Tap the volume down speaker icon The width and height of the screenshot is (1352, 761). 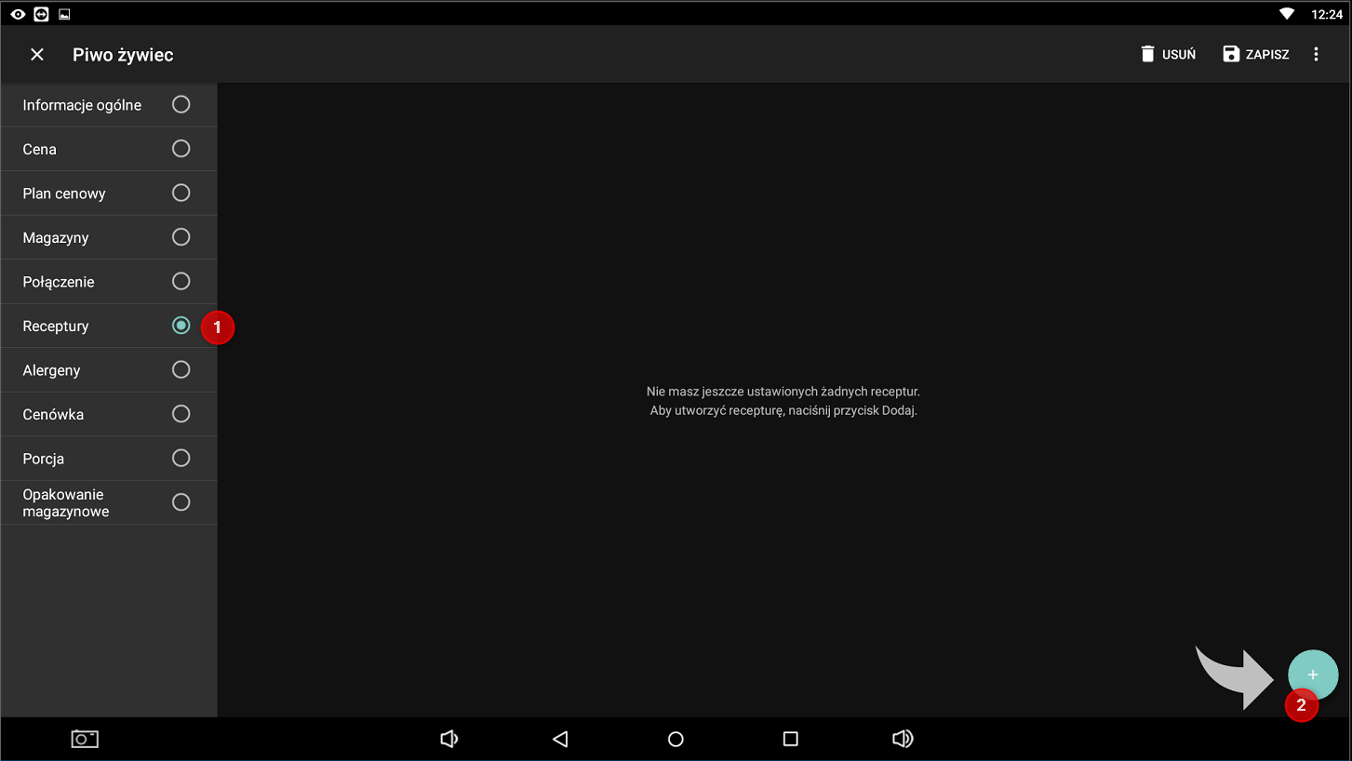coord(448,739)
